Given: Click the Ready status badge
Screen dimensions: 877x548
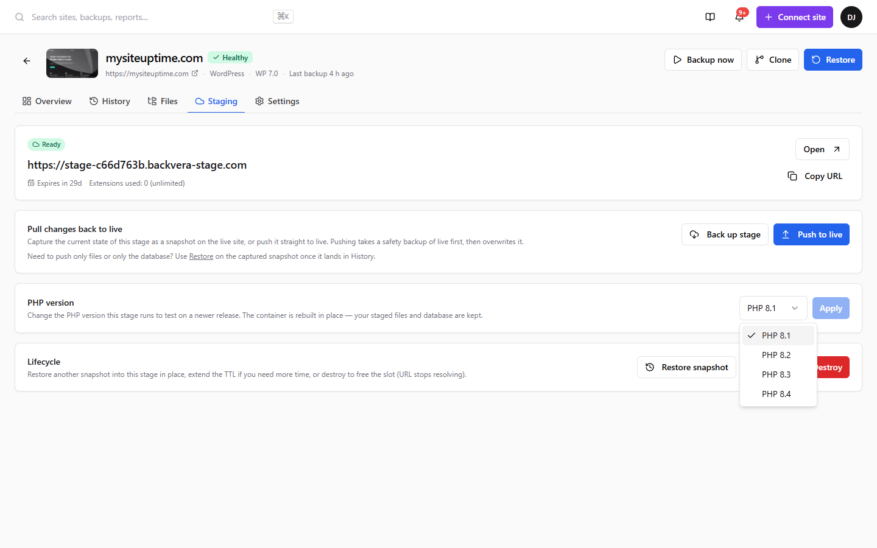Looking at the screenshot, I should pos(46,144).
